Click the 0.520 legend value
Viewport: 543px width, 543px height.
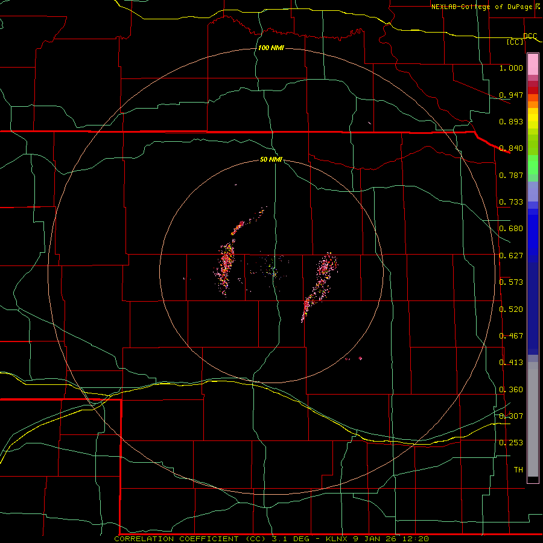[511, 310]
